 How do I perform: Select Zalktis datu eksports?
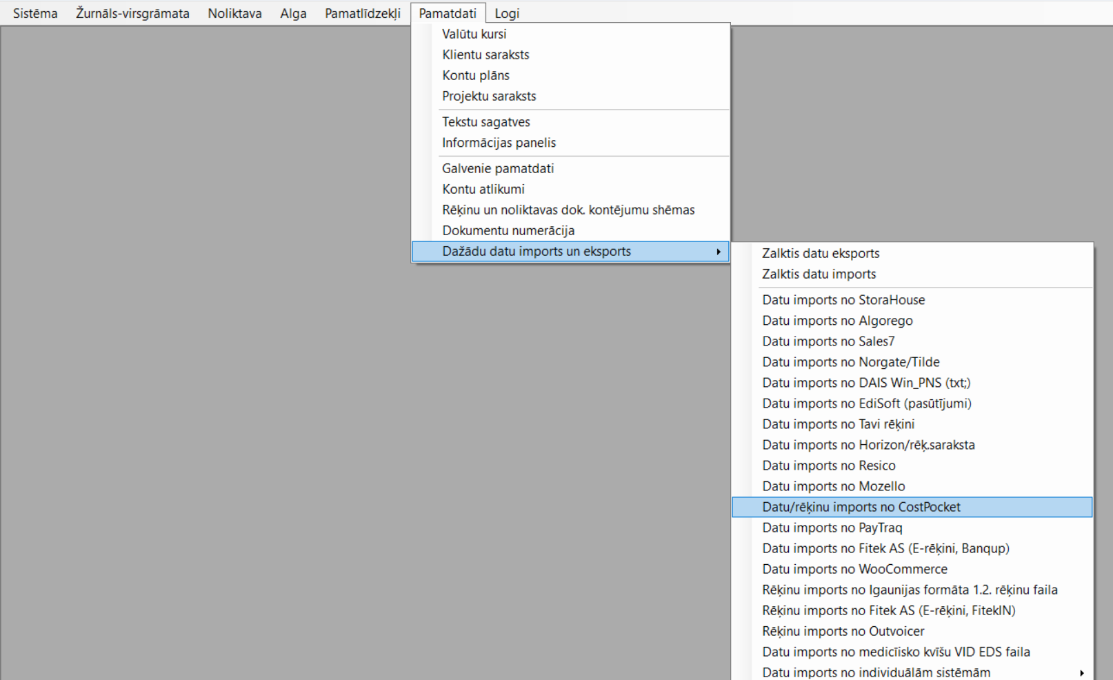click(912, 253)
